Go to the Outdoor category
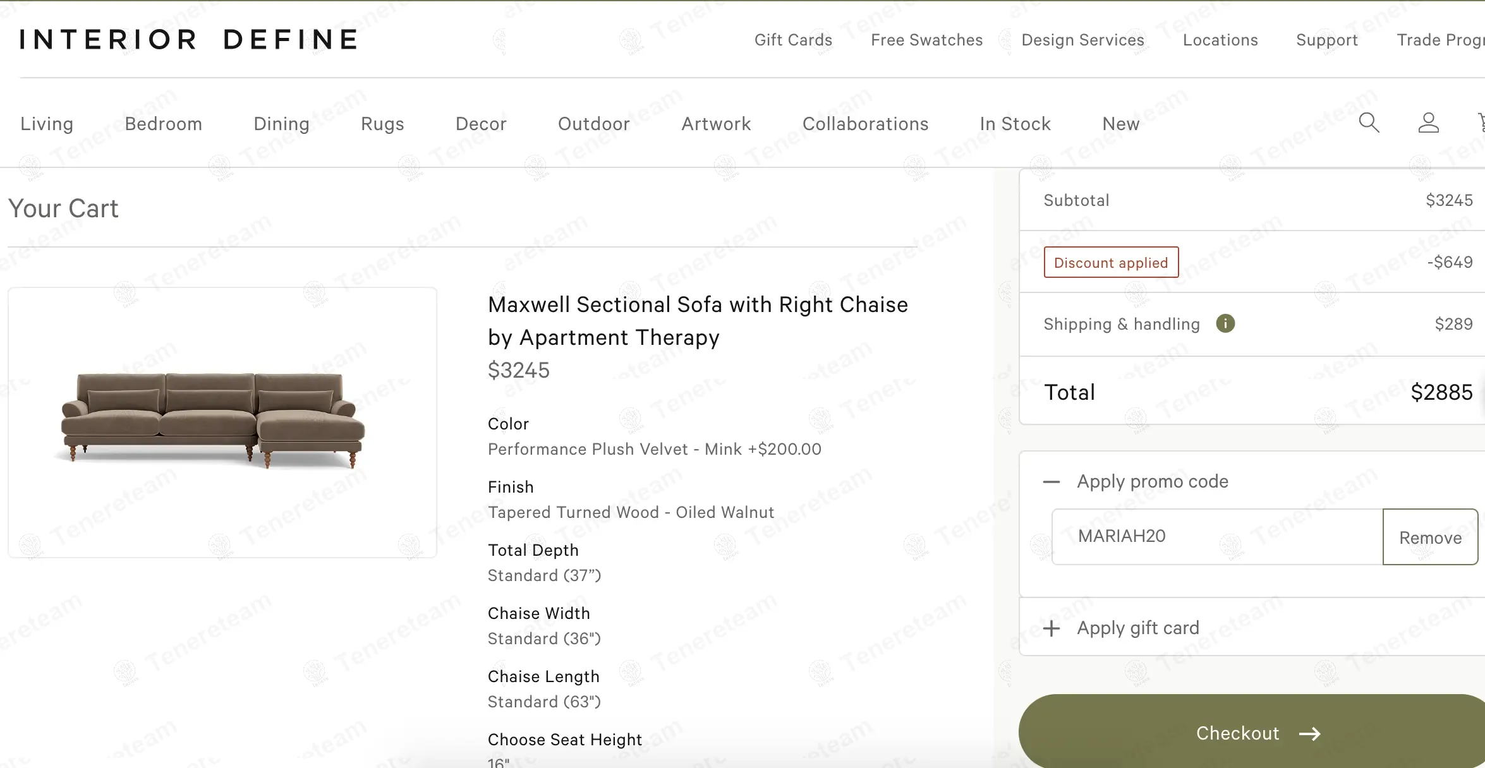1485x768 pixels. pyautogui.click(x=593, y=124)
